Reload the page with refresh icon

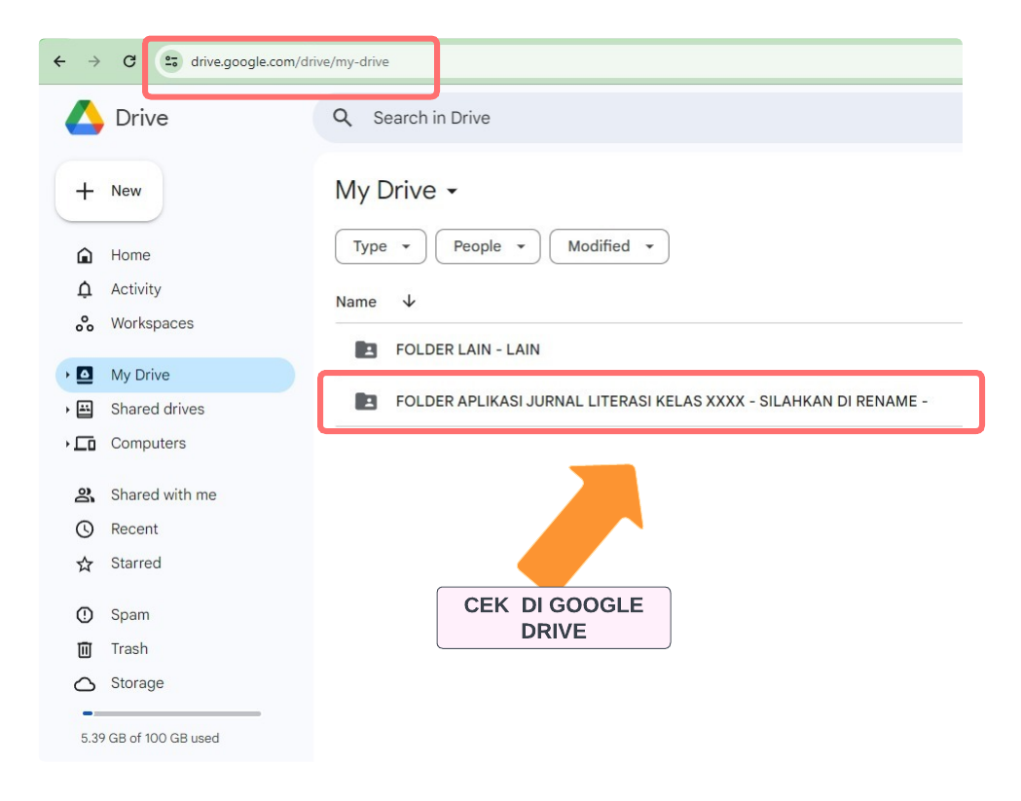coord(129,61)
